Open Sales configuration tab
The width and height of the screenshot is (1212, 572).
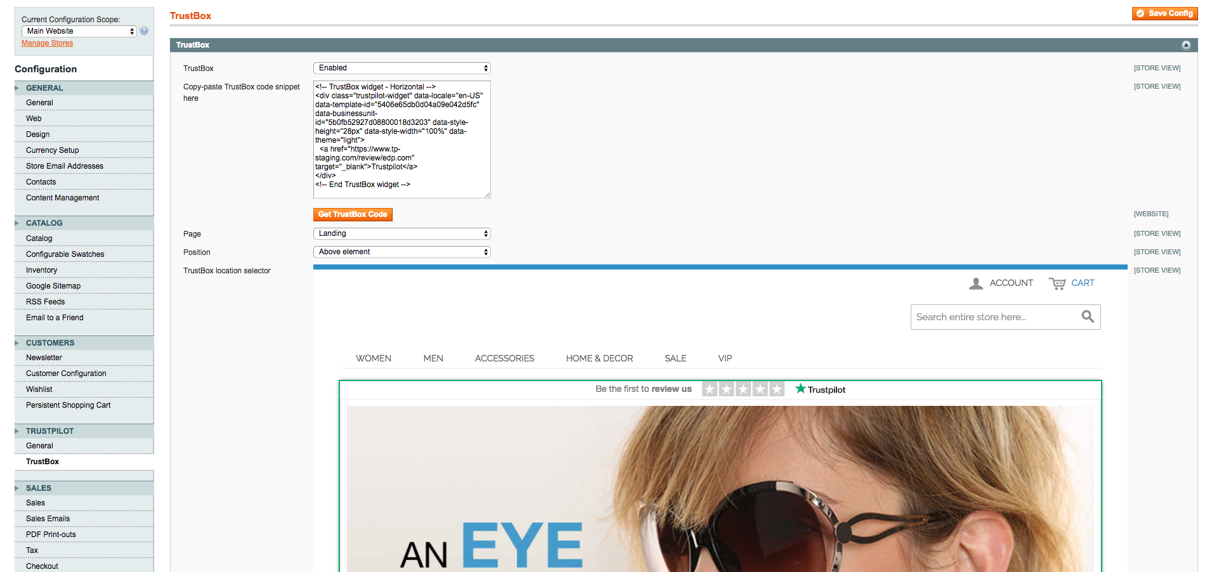point(84,503)
